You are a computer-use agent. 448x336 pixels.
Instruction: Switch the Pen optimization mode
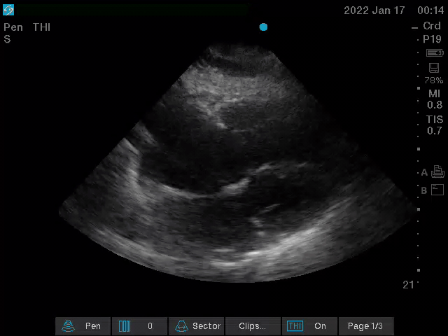tap(92, 326)
